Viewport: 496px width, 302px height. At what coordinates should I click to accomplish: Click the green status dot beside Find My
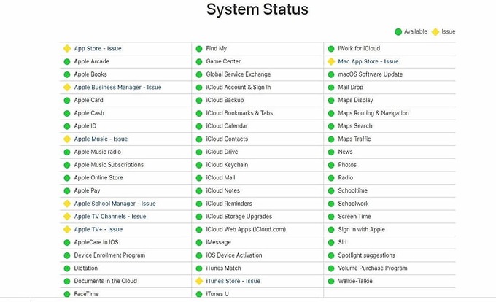[198, 49]
